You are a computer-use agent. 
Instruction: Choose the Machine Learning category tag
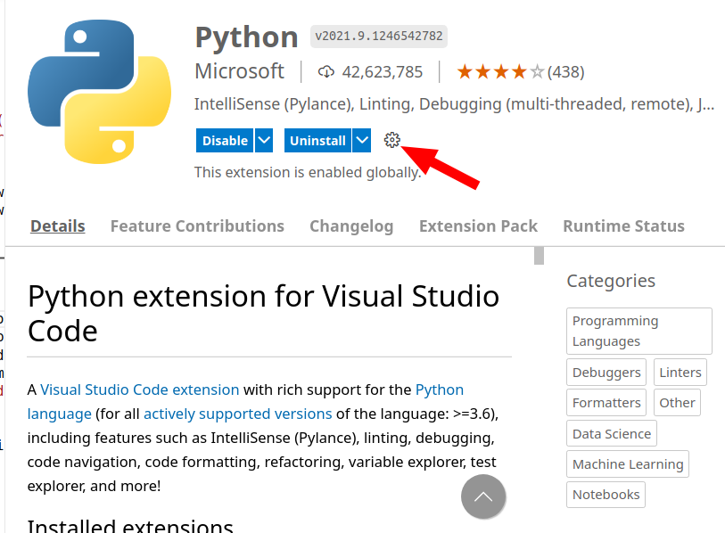pos(628,464)
